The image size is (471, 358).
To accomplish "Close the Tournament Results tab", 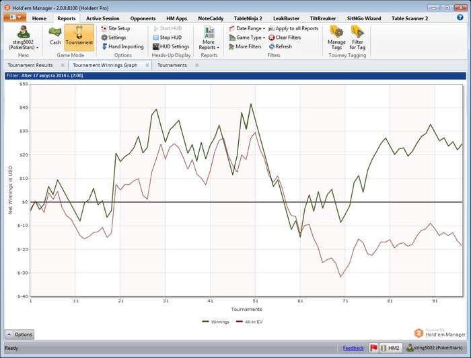I will point(63,65).
